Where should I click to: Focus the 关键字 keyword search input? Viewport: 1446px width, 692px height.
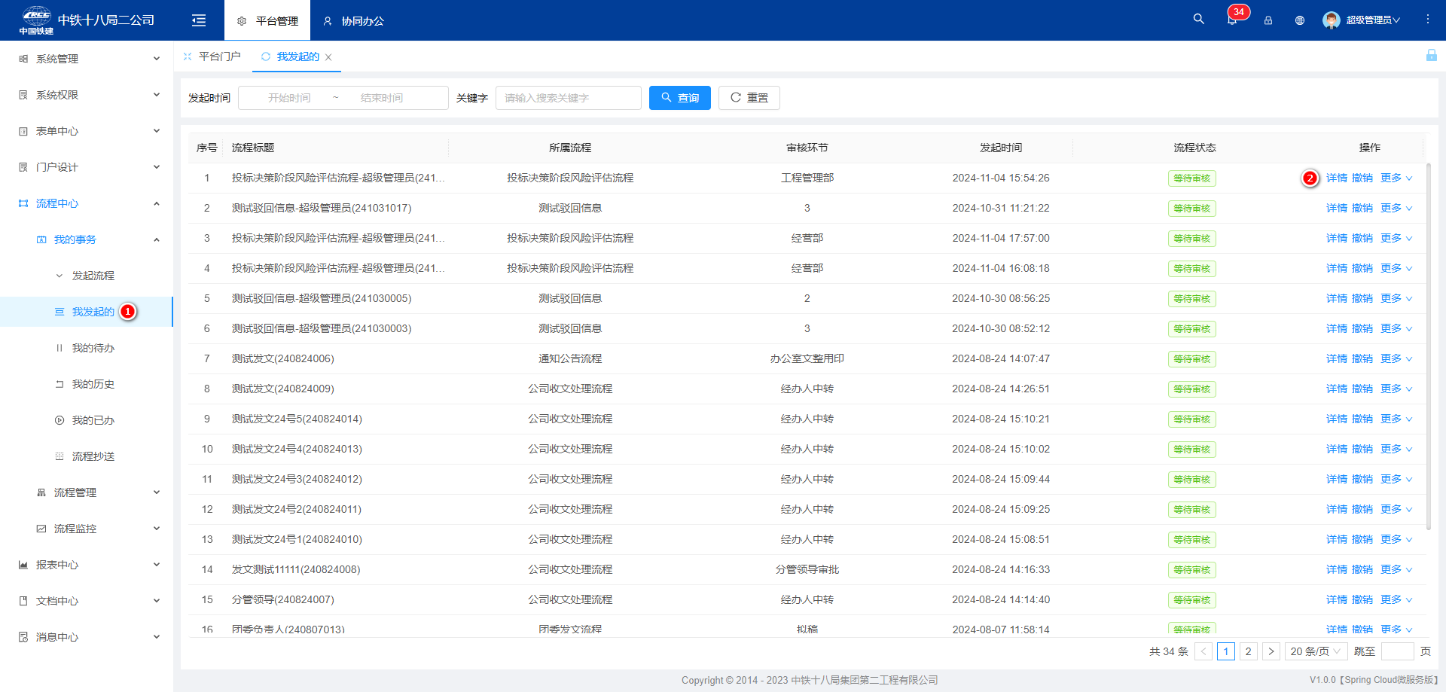(569, 98)
